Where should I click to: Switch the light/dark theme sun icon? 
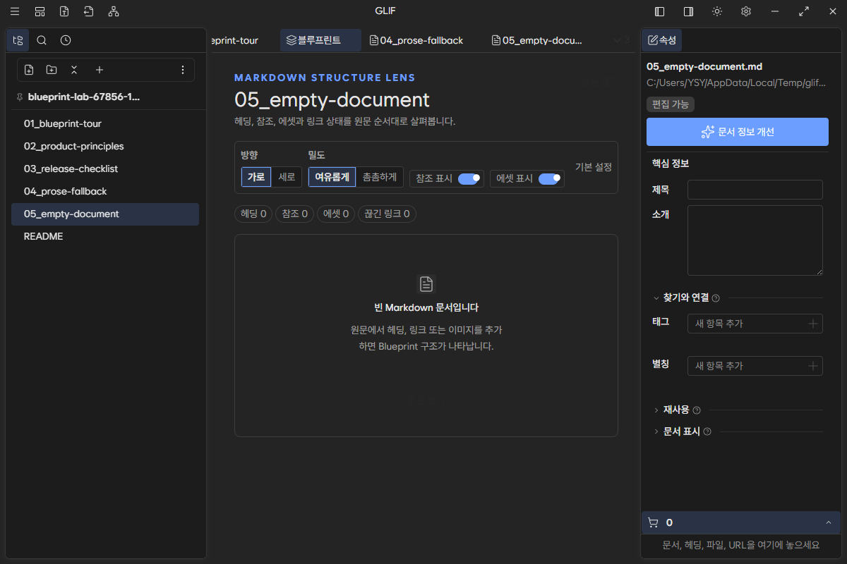tap(717, 11)
